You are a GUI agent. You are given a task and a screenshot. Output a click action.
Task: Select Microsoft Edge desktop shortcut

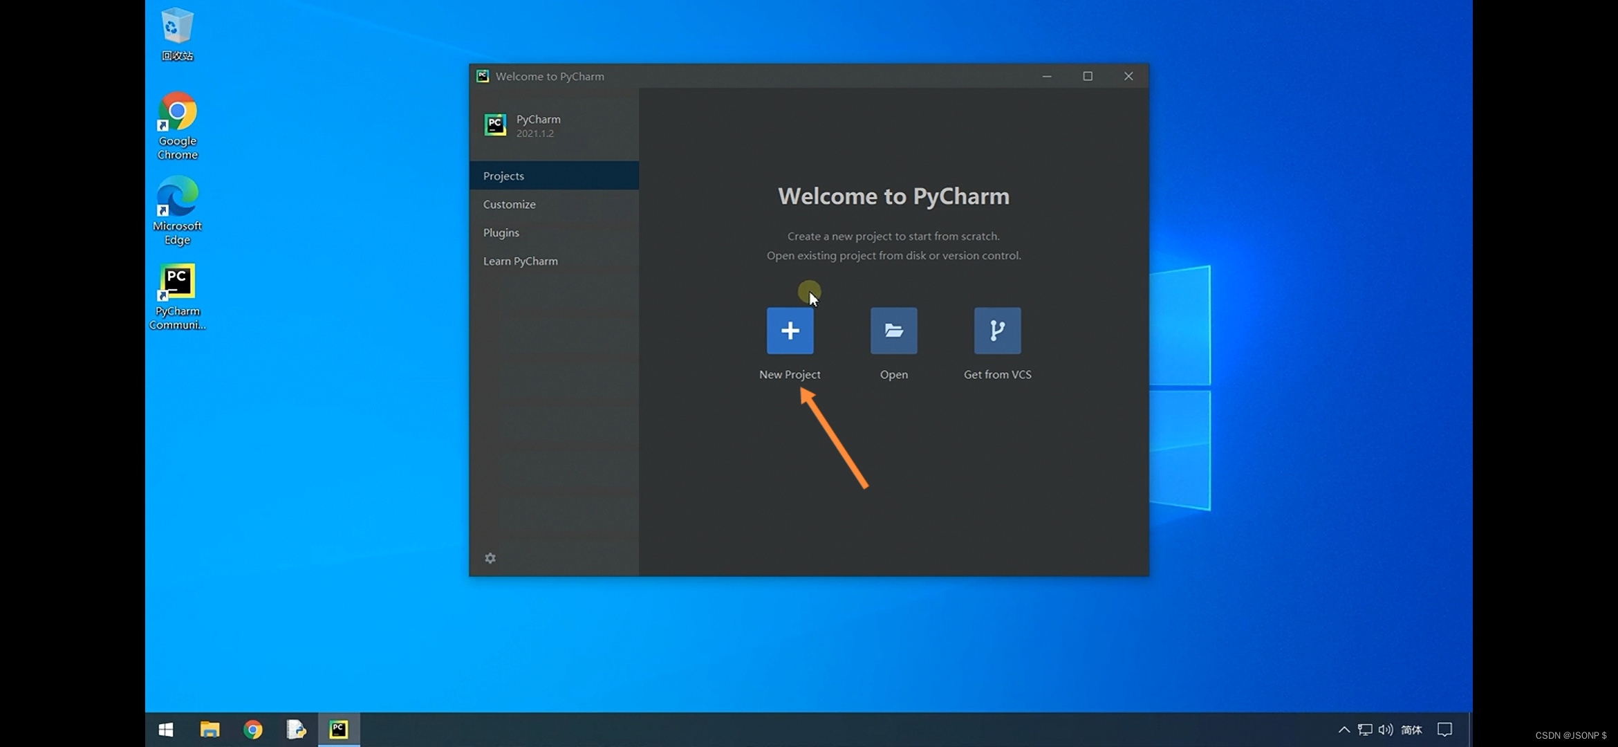(177, 211)
